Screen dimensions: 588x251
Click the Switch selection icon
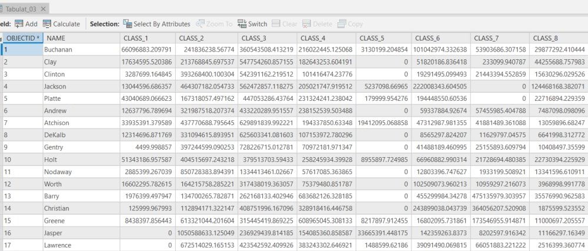click(x=242, y=24)
